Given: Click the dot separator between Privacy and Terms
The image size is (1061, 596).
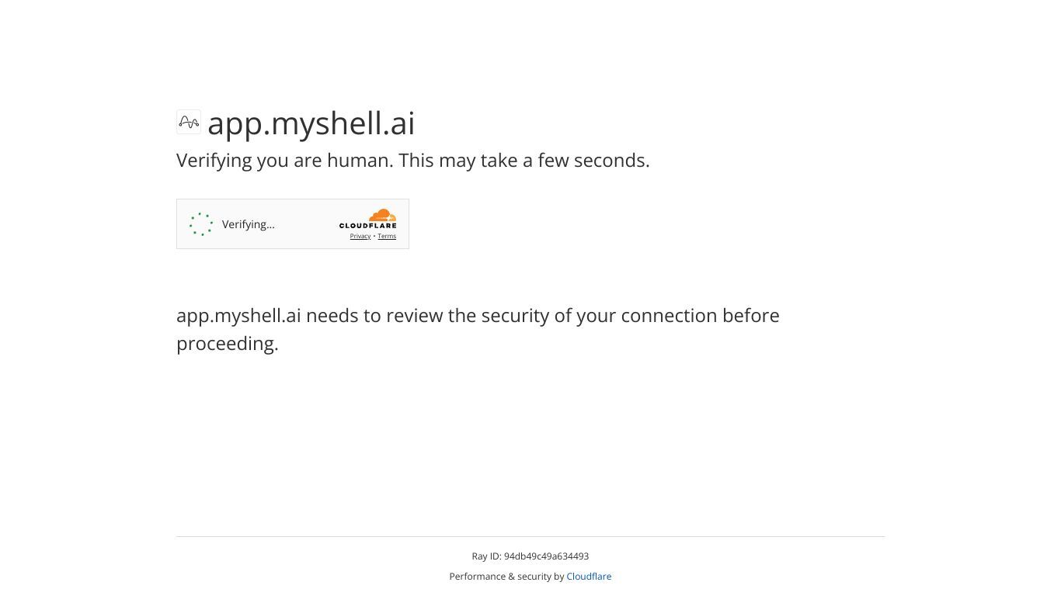Looking at the screenshot, I should pos(374,236).
